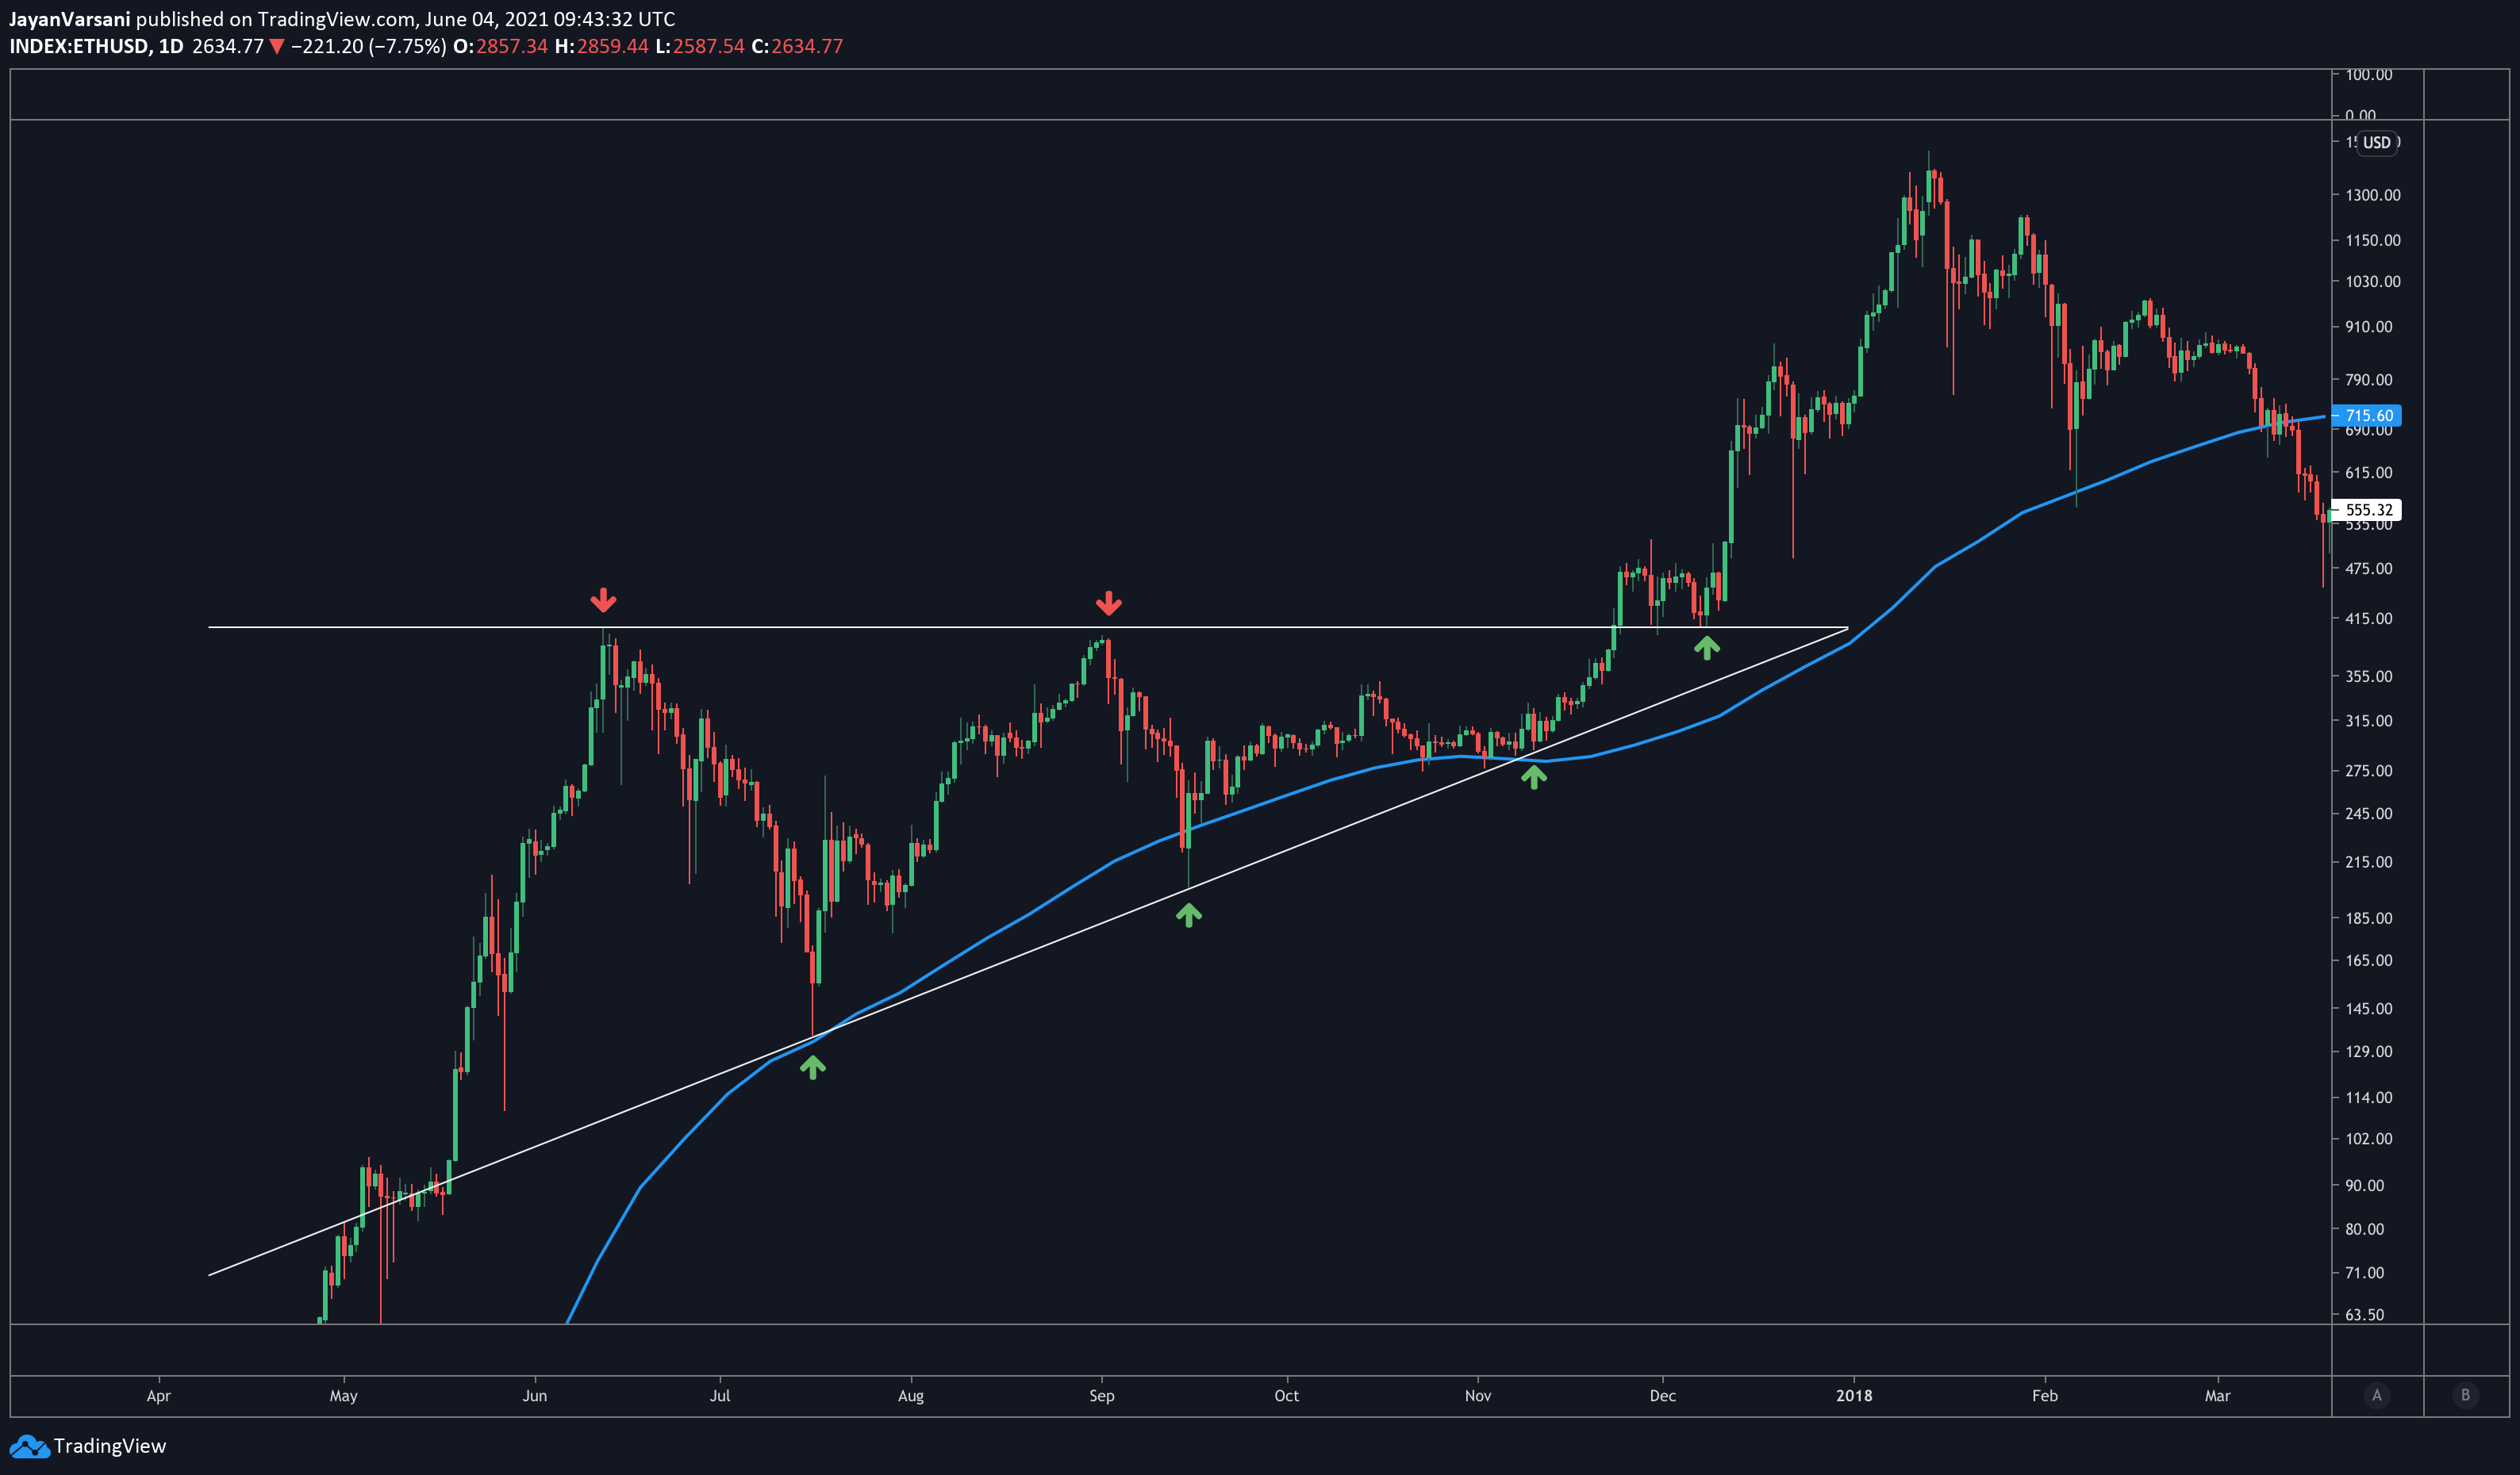Click the 100.00 label in the upper pane
The width and height of the screenshot is (2520, 1475).
(x=2369, y=75)
